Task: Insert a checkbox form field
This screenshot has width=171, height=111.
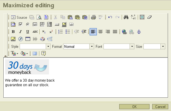Action: tap(21, 24)
